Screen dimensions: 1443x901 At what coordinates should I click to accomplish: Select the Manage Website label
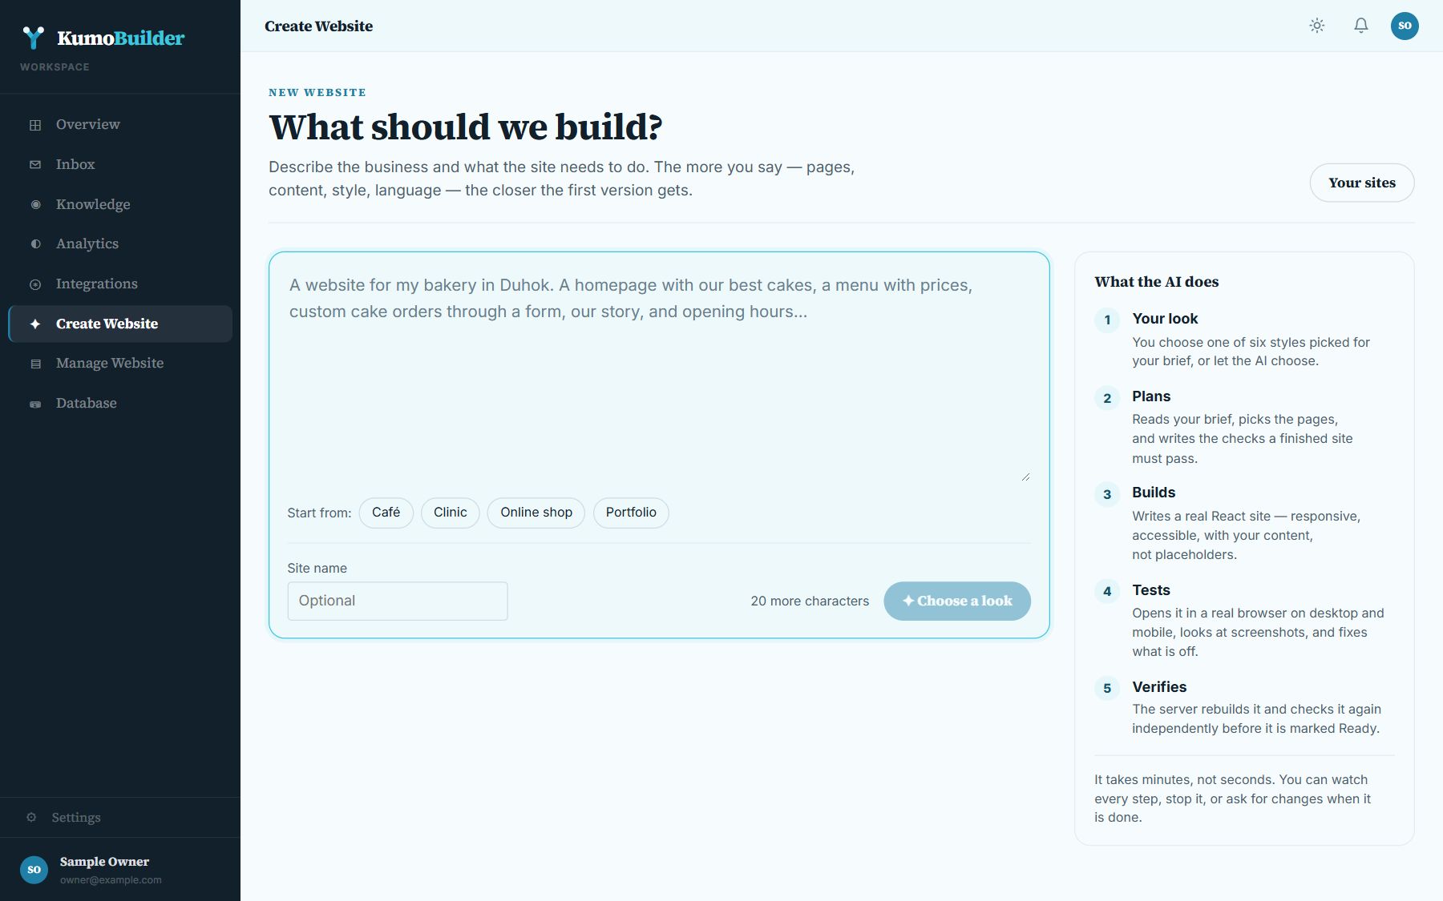pyautogui.click(x=110, y=363)
